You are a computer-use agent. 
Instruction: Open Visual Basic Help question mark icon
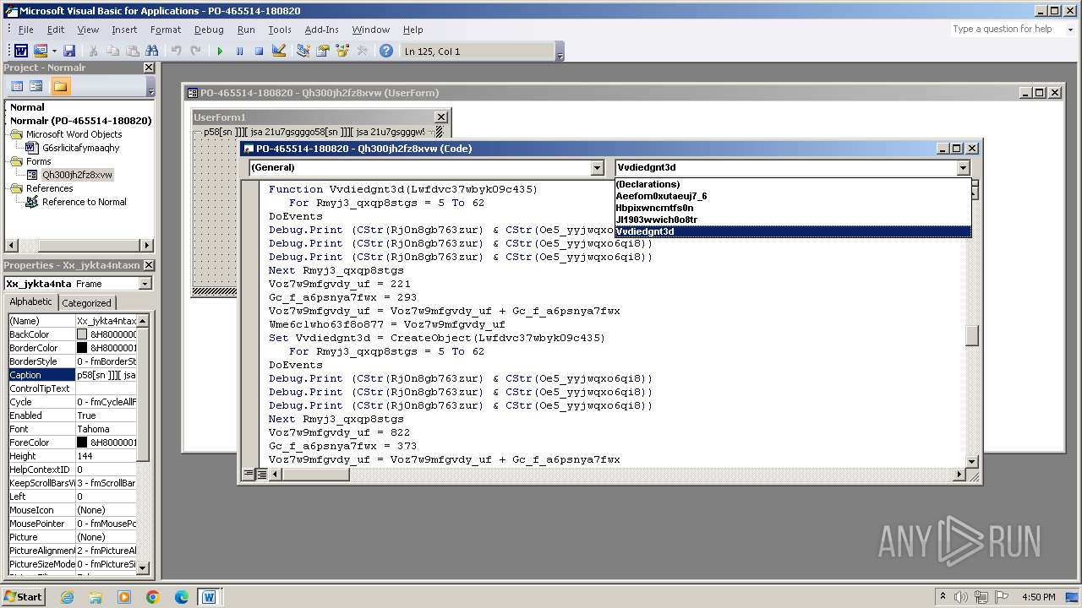[386, 52]
